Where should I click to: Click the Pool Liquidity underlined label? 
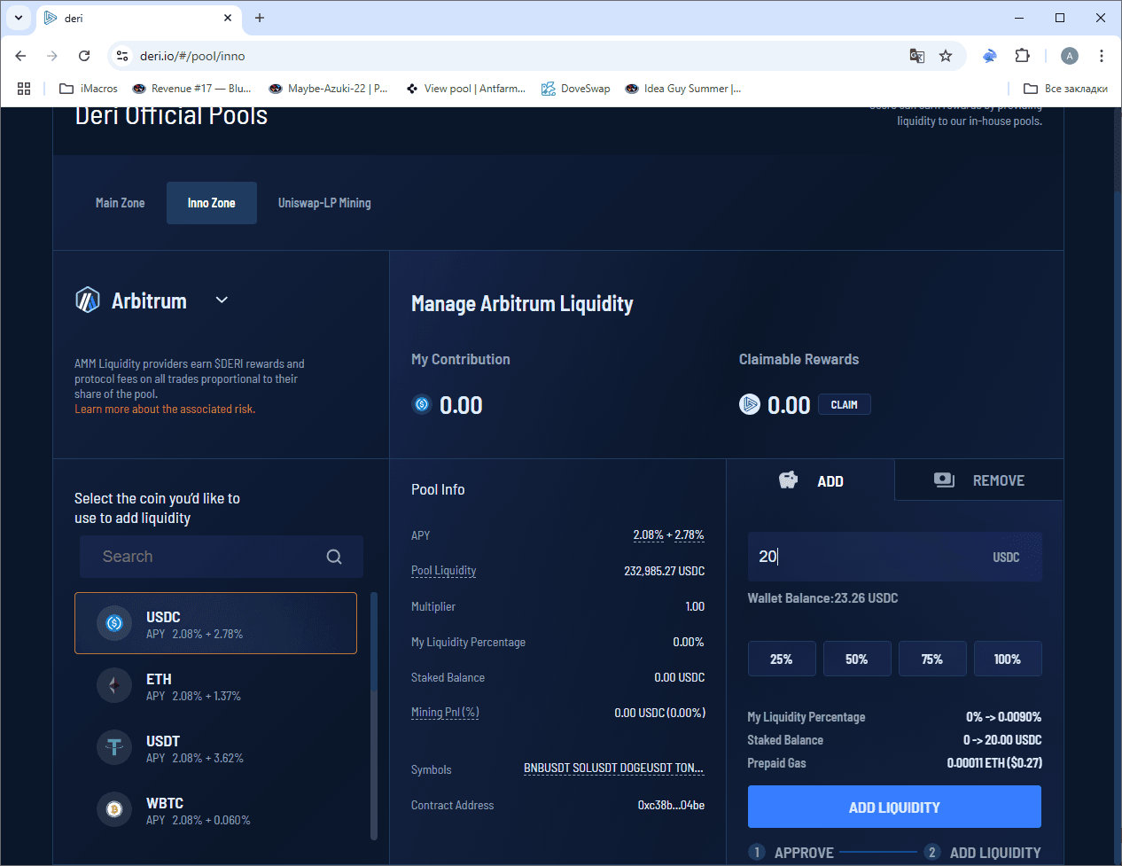pos(444,571)
